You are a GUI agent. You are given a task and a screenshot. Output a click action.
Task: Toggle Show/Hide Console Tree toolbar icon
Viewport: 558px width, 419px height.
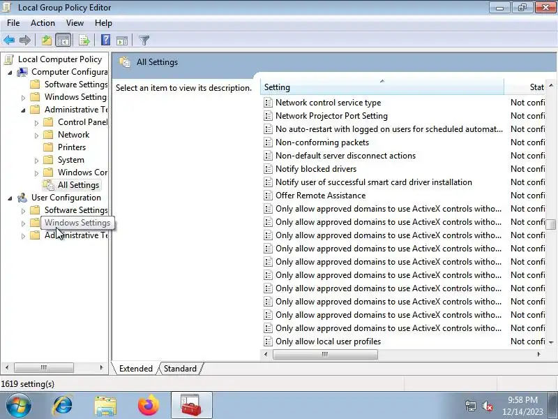[x=63, y=41]
